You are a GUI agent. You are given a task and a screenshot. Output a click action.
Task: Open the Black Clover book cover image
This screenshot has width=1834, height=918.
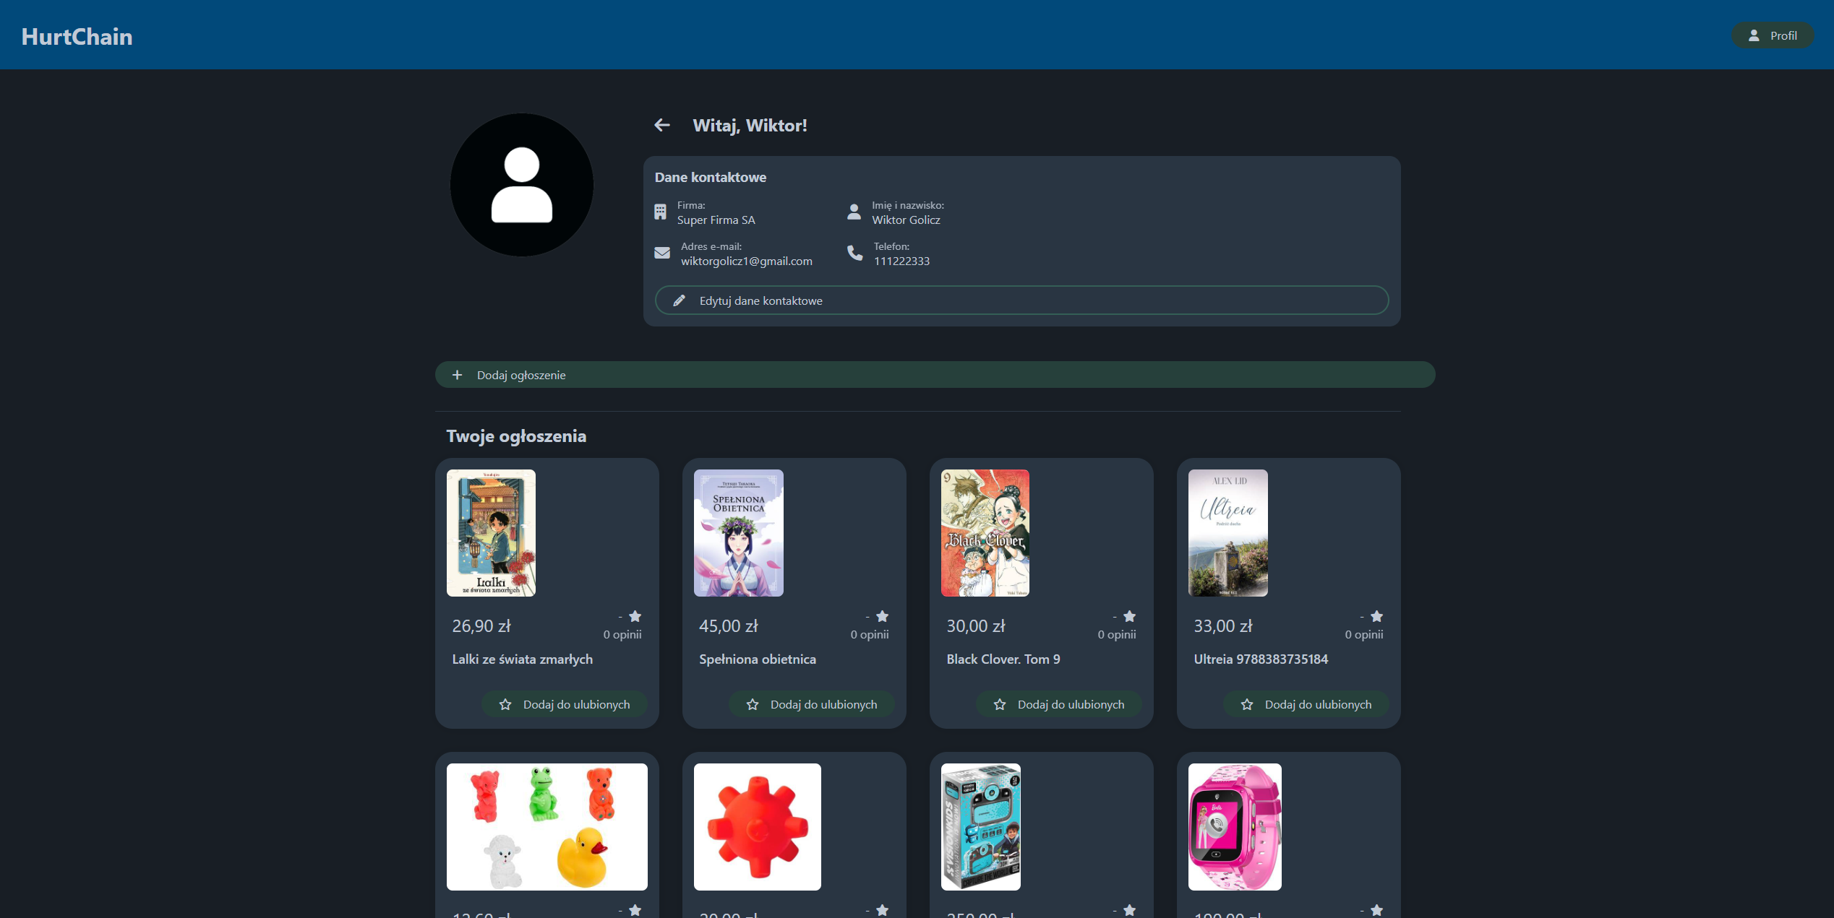coord(985,533)
